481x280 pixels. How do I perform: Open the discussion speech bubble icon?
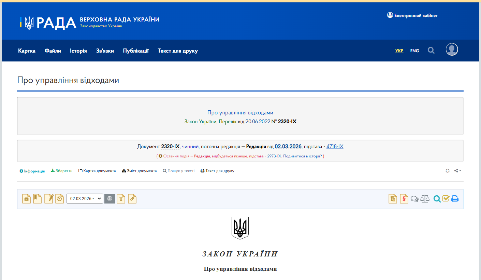[414, 198]
